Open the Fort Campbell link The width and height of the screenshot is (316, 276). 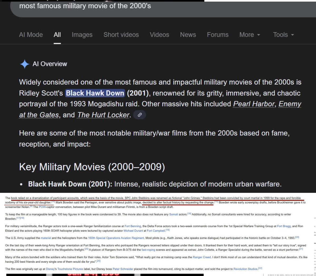point(156,231)
